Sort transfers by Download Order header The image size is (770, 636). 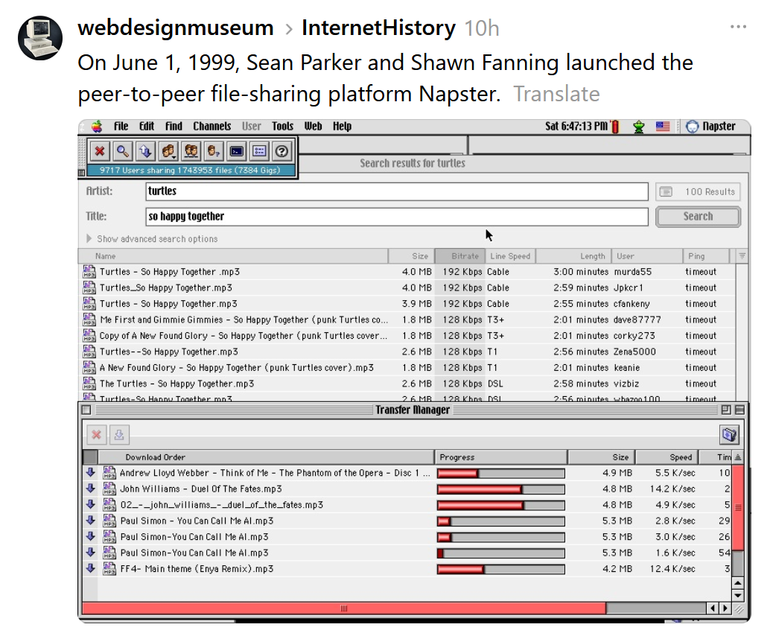pyautogui.click(x=266, y=457)
